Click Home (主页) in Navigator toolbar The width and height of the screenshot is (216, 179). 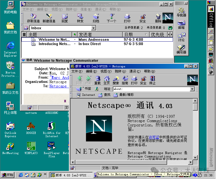click(x=107, y=80)
